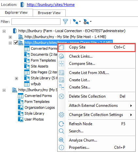Image resolution: width=138 pixels, height=155 pixels.
Task: Select the wfpub tree row
Action: click(36, 84)
